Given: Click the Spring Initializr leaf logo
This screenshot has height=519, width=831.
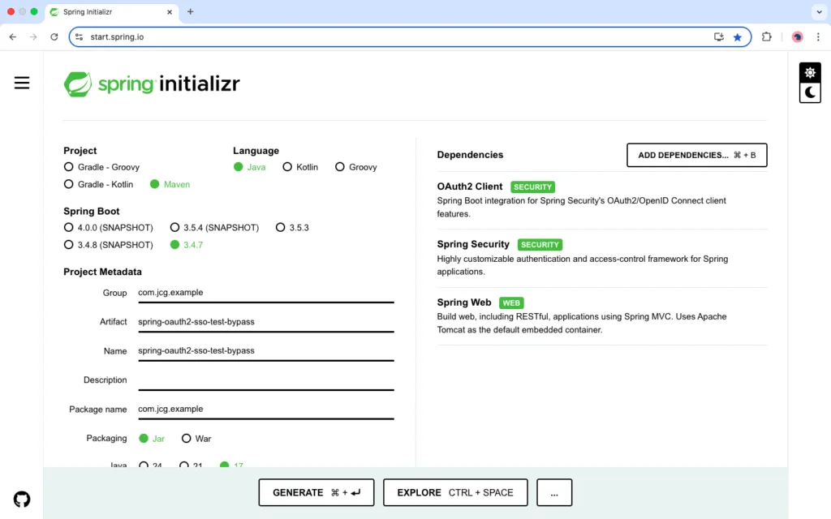Looking at the screenshot, I should pos(78,84).
